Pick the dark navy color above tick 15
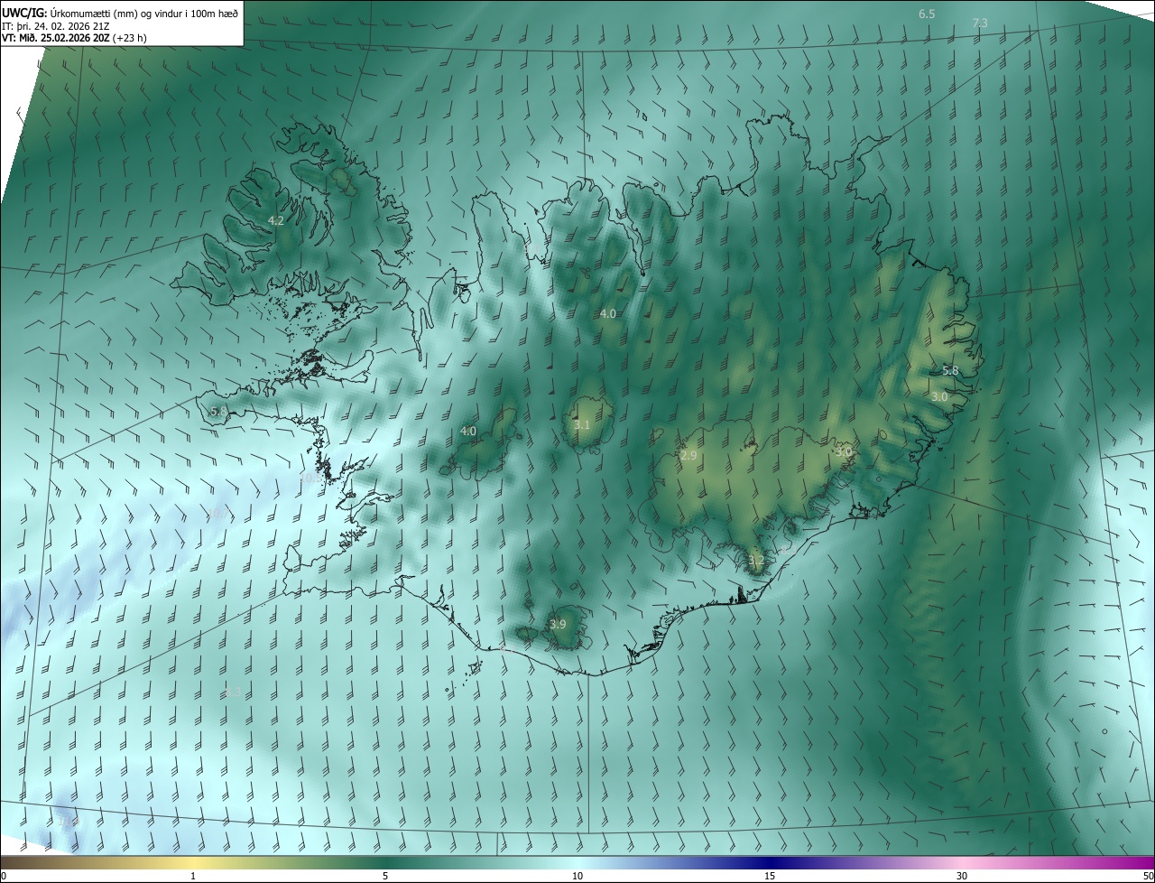 click(770, 862)
